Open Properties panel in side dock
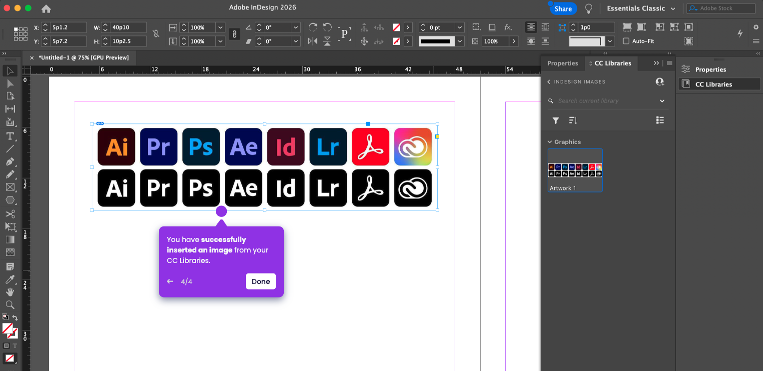763x371 pixels. coord(719,69)
